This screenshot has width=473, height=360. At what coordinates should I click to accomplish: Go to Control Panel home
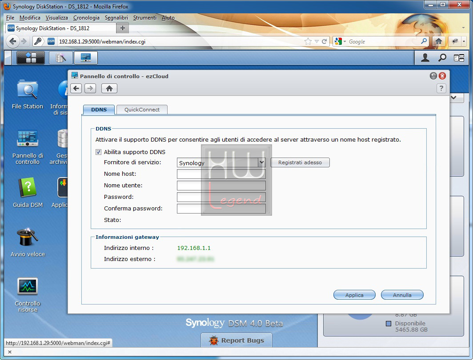109,88
